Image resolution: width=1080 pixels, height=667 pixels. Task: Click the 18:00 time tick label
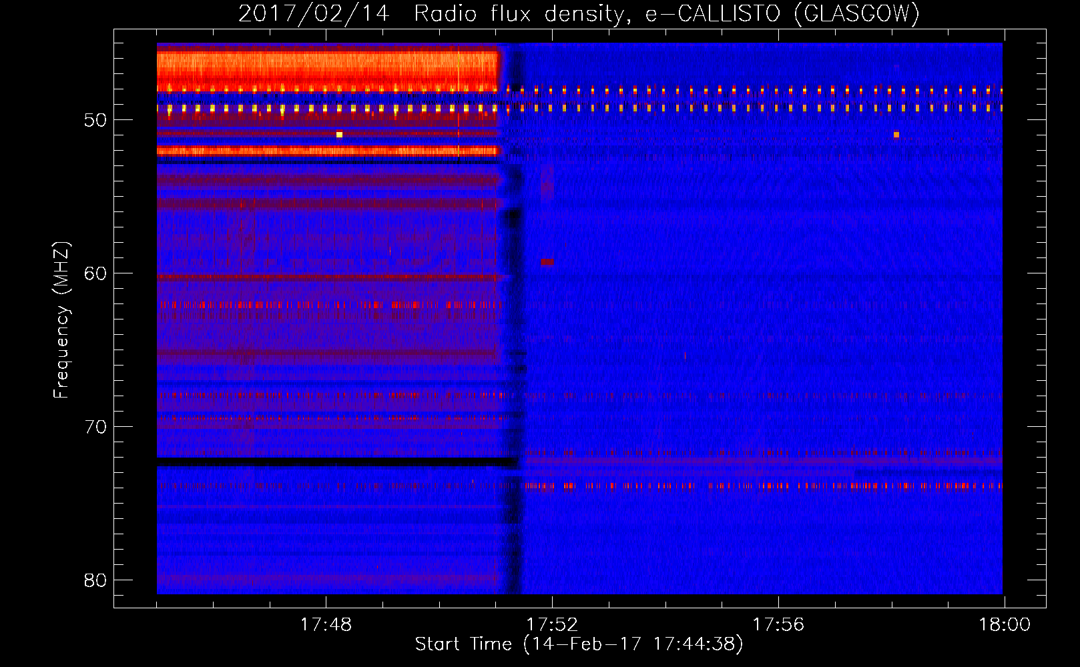(1005, 625)
